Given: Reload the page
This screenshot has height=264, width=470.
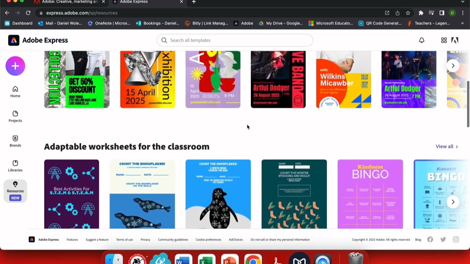Looking at the screenshot, I should (28, 13).
